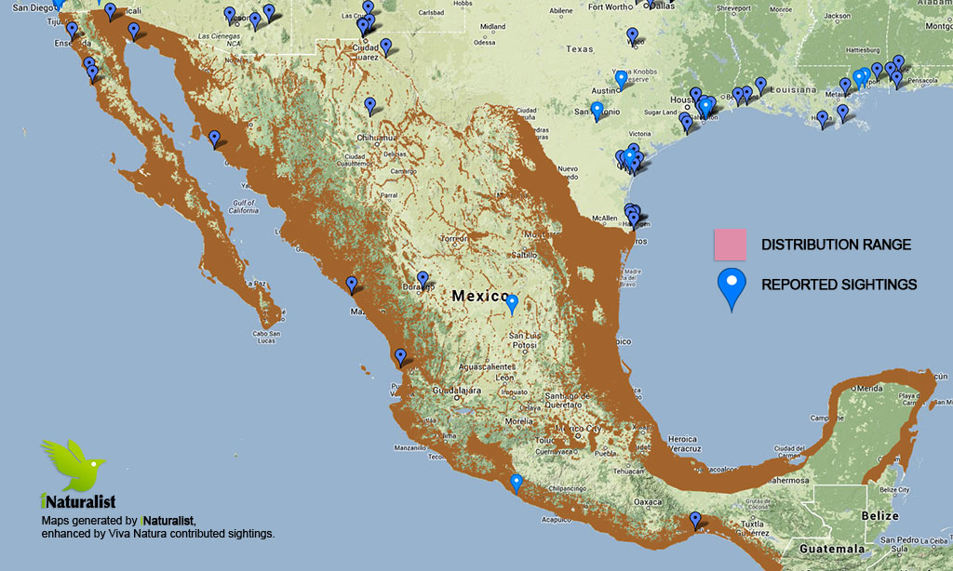Click the Reported Sightings legend pin
Image resolution: width=953 pixels, height=571 pixels.
732,290
